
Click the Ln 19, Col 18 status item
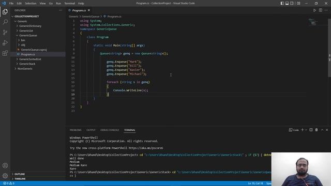coord(255,183)
